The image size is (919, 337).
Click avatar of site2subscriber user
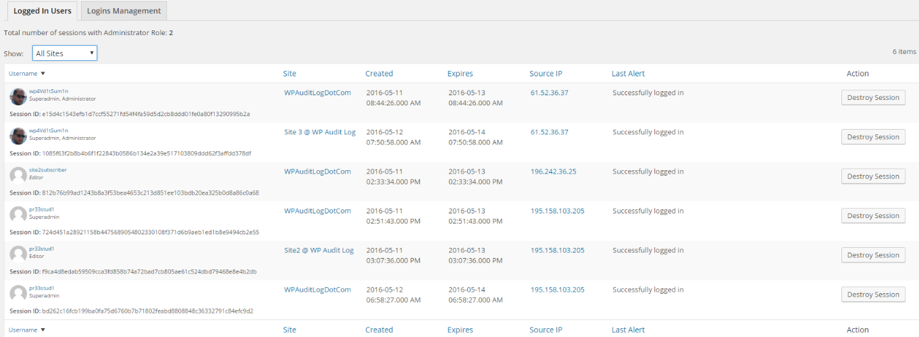pos(18,176)
